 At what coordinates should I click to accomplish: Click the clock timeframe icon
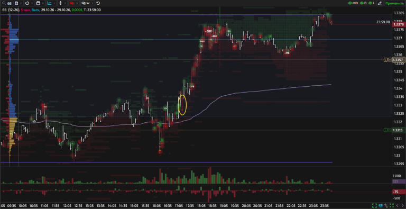[x=27, y=3]
